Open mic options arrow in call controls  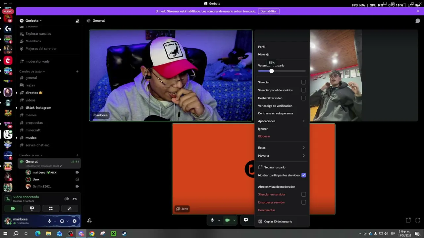pos(219,220)
